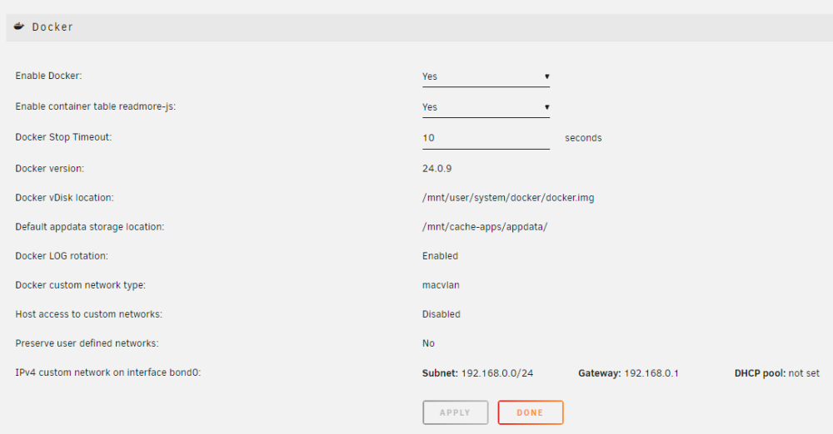
Task: Click the Docker LOG rotation label
Action: coord(62,256)
